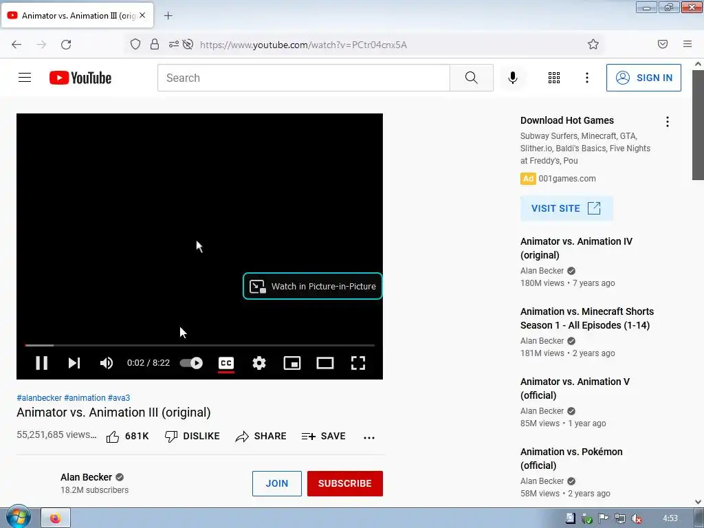This screenshot has height=528, width=704.
Task: Open YouTube settings three-dot menu
Action: click(587, 78)
